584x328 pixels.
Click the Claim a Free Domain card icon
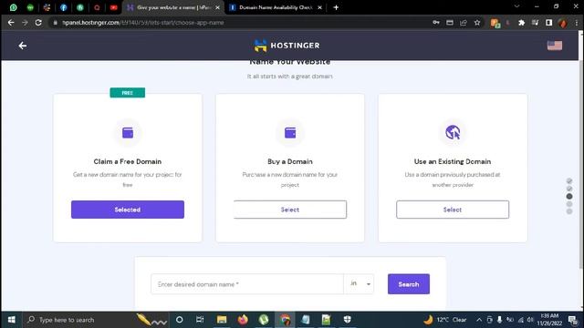[128, 133]
